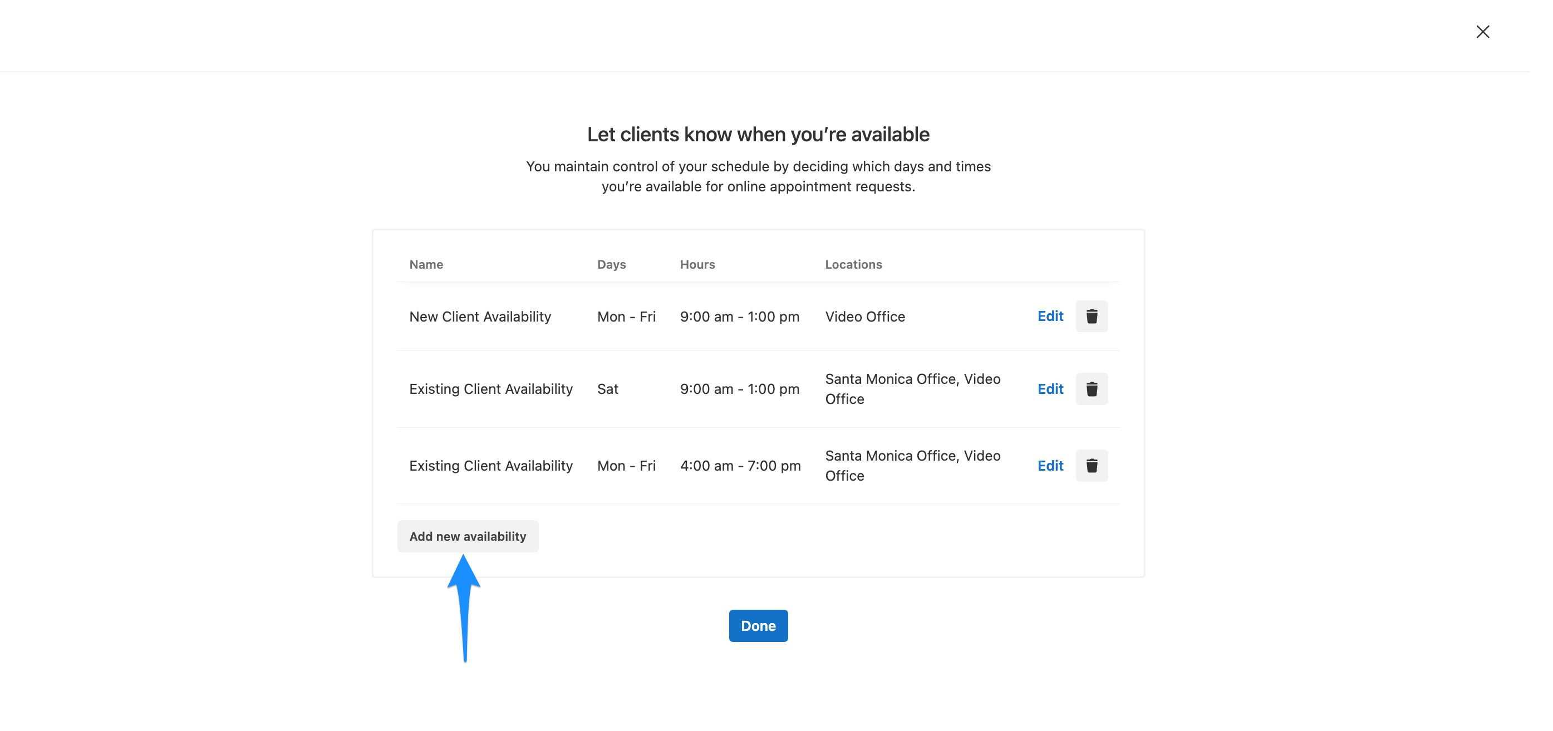Image resolution: width=1553 pixels, height=731 pixels.
Task: Edit the Saturday Existing Client Availability
Action: tap(1050, 389)
